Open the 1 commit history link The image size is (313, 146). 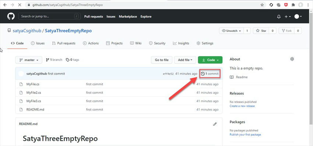pos(210,74)
